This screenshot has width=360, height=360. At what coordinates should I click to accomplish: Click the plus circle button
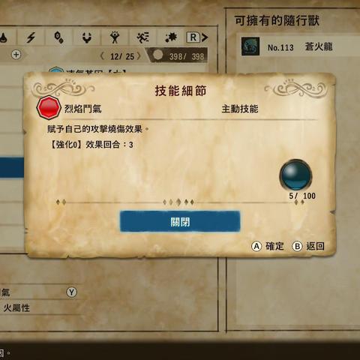click(16, 55)
